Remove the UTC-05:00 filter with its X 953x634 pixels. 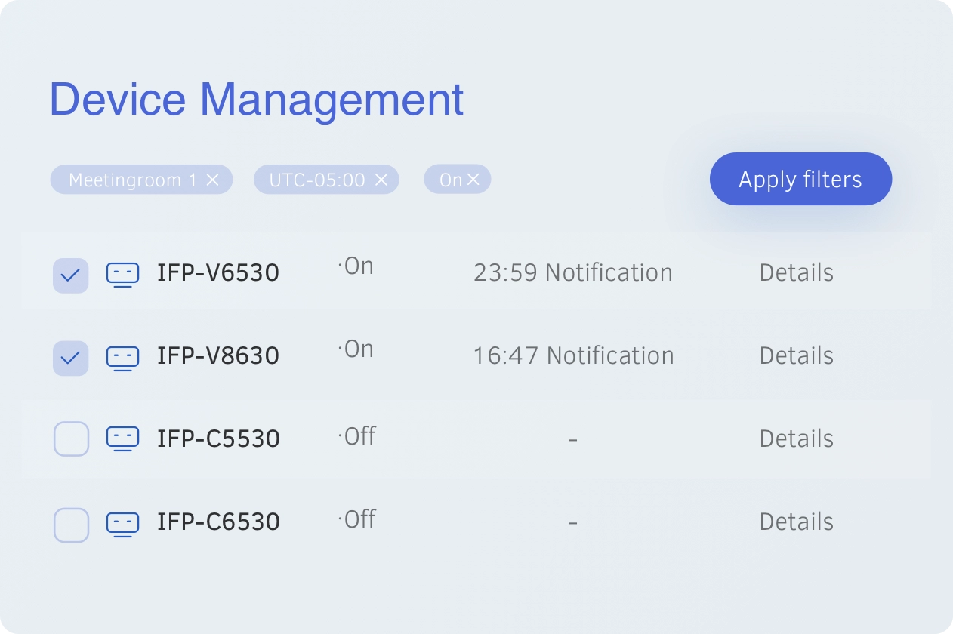(381, 180)
